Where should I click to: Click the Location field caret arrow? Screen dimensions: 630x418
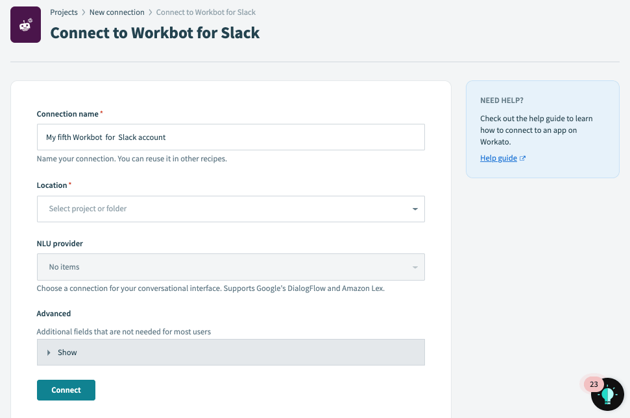(415, 209)
